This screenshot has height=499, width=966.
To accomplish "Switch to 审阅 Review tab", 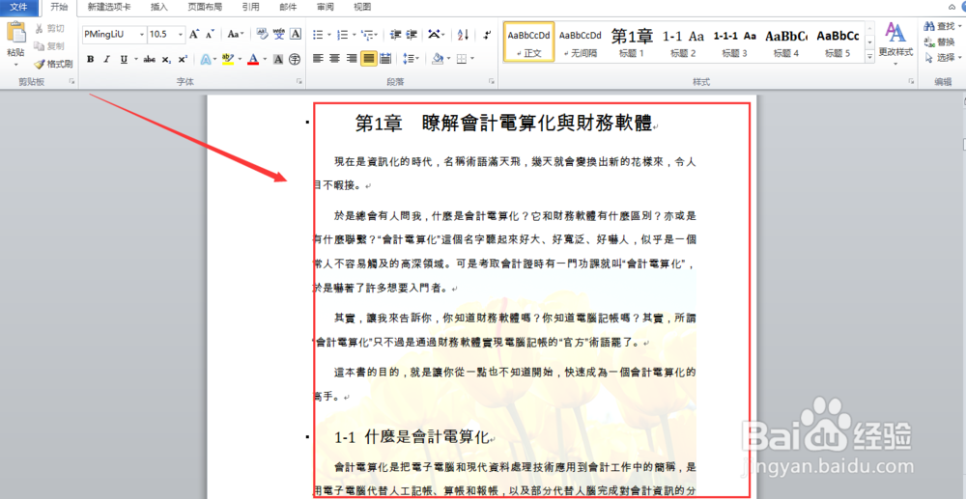I will click(326, 8).
